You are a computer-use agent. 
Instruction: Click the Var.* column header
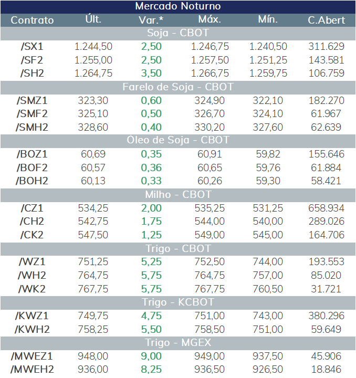(151, 20)
